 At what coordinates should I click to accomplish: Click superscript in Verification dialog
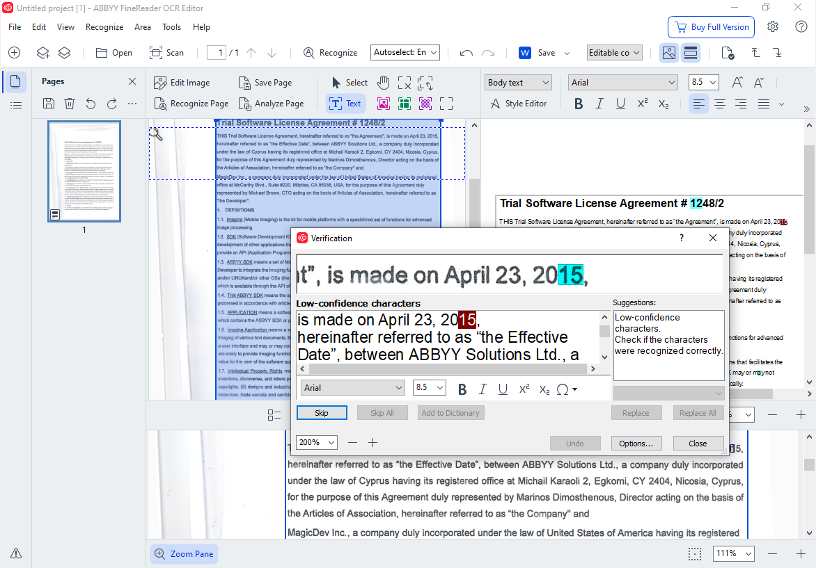pyautogui.click(x=524, y=389)
